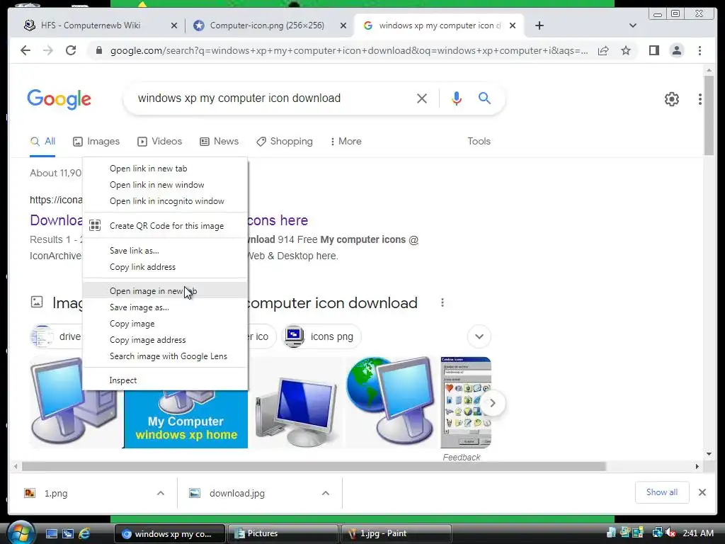The width and height of the screenshot is (725, 544).
Task: Launch Internet Explorer from quick launch
Action: [84, 533]
